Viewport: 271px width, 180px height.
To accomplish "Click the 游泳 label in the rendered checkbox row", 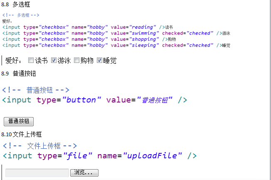I will coord(64,61).
